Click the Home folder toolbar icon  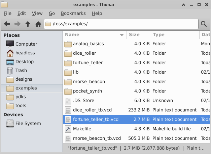pos(38,24)
